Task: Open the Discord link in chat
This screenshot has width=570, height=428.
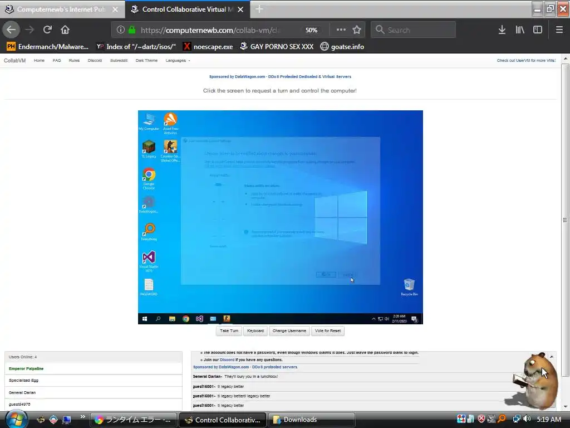Action: [227, 359]
